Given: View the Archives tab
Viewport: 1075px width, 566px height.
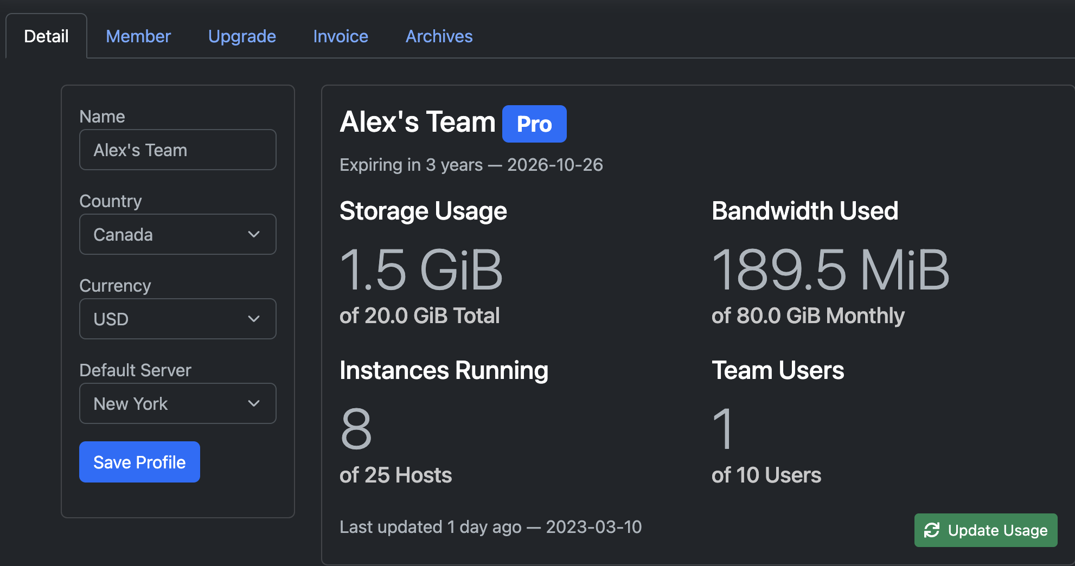Looking at the screenshot, I should click(439, 36).
